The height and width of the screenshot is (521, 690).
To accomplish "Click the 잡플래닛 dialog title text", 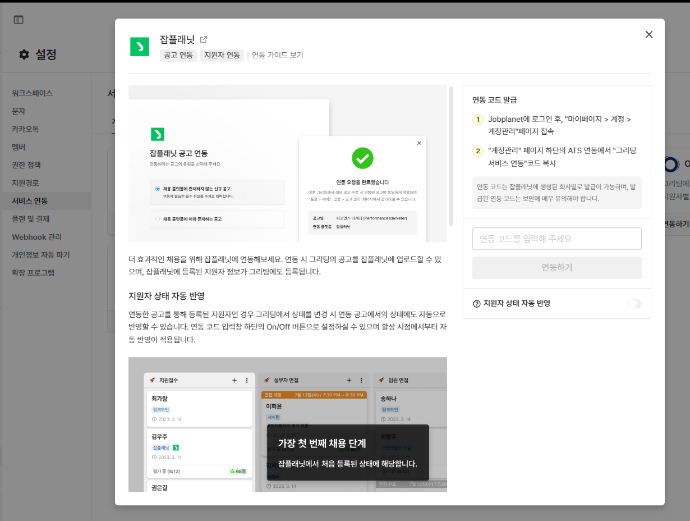I will (x=177, y=39).
